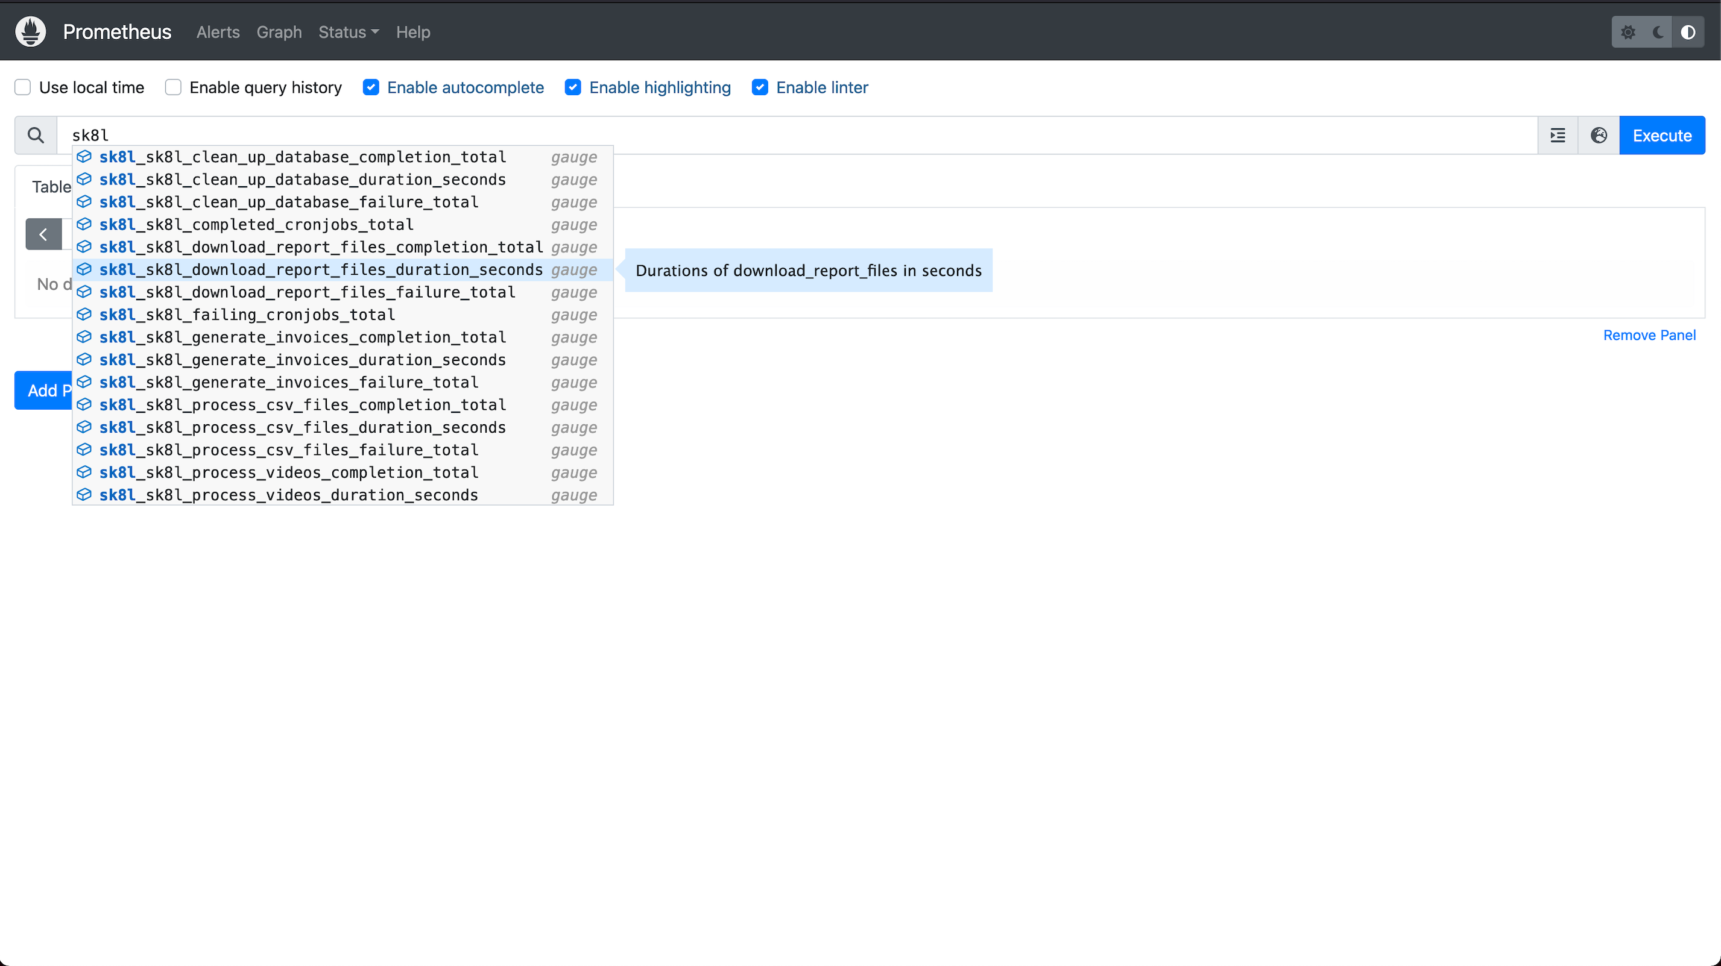Open the Alerts nav item

click(x=218, y=32)
